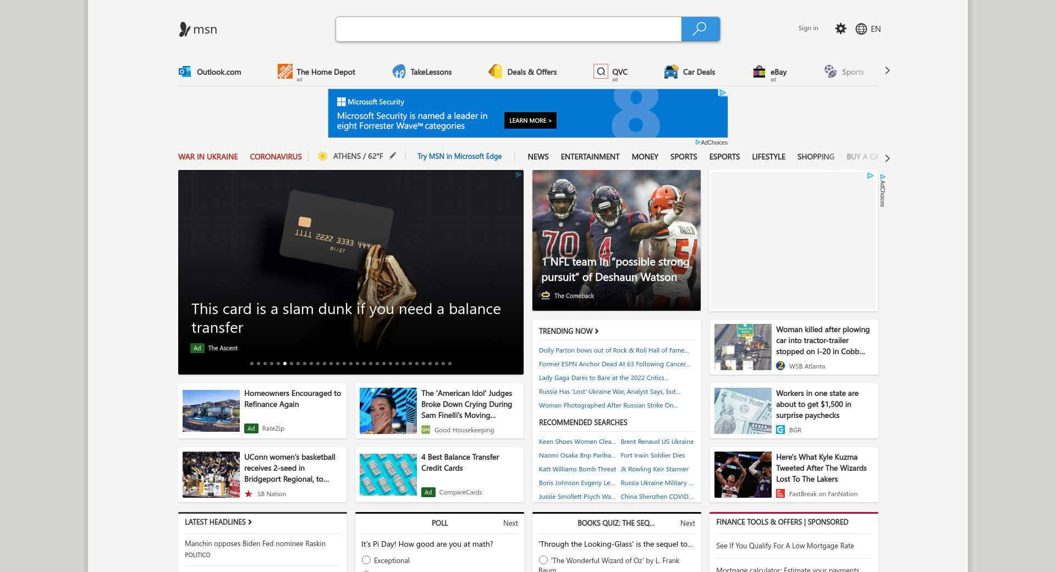Click the pencil icon to edit weather location
The image size is (1056, 572).
click(393, 156)
